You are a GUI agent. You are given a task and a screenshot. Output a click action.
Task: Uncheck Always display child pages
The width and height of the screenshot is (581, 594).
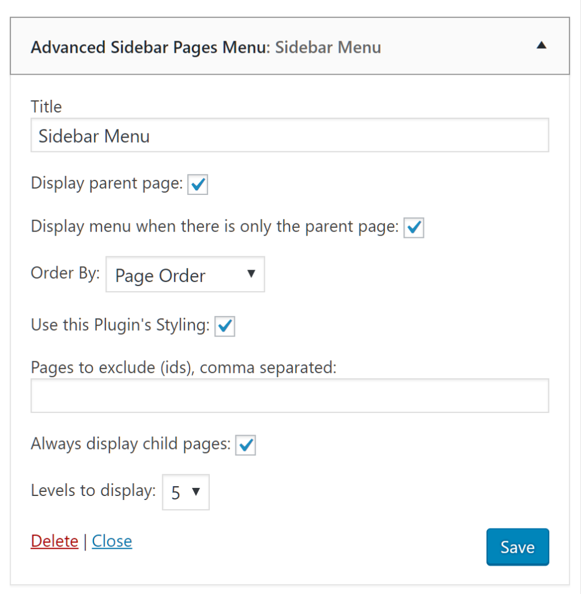click(245, 445)
